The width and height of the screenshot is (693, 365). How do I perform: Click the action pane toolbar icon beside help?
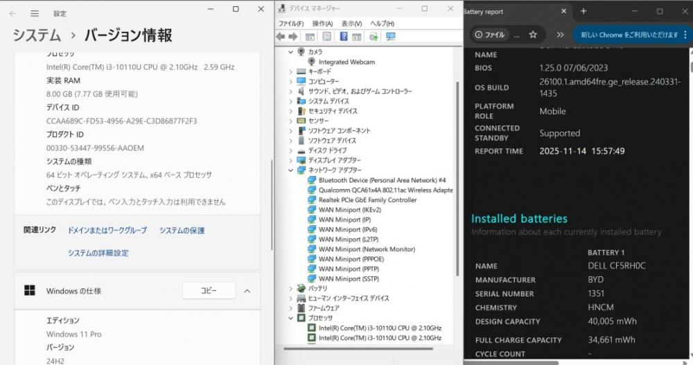(x=357, y=37)
